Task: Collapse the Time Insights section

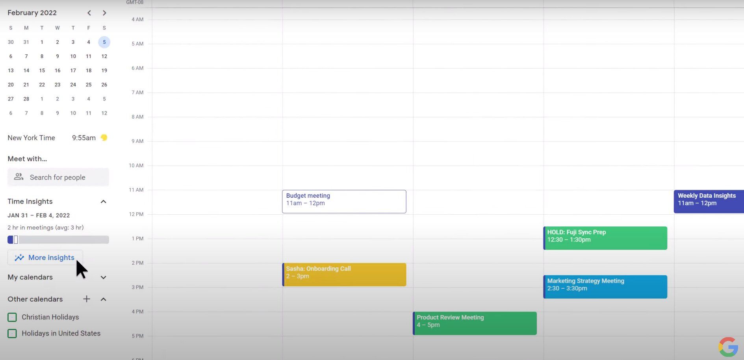Action: (x=103, y=201)
